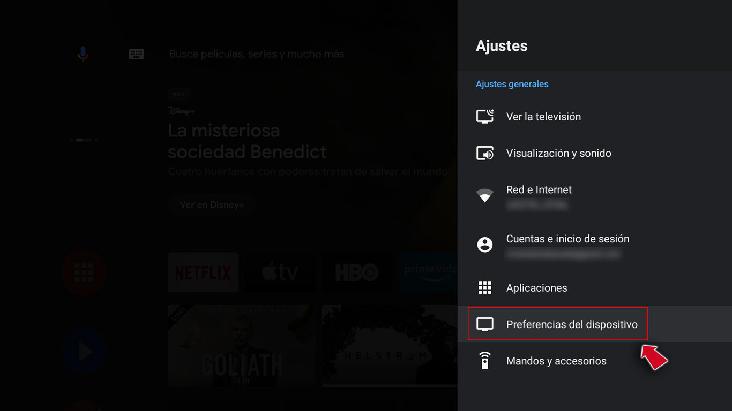Click the remote icon for Mandos y accesorios
This screenshot has height=411, width=732.
[485, 361]
